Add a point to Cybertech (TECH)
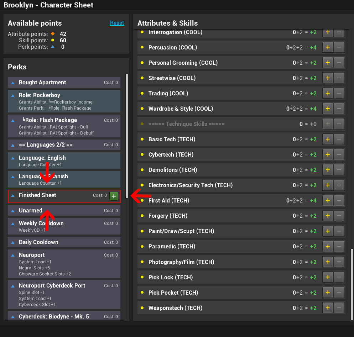 tap(328, 154)
